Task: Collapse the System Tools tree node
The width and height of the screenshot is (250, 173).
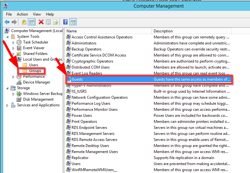Action: (x=8, y=37)
